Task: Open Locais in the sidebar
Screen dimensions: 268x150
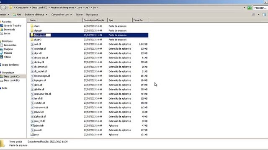Action: (7, 33)
